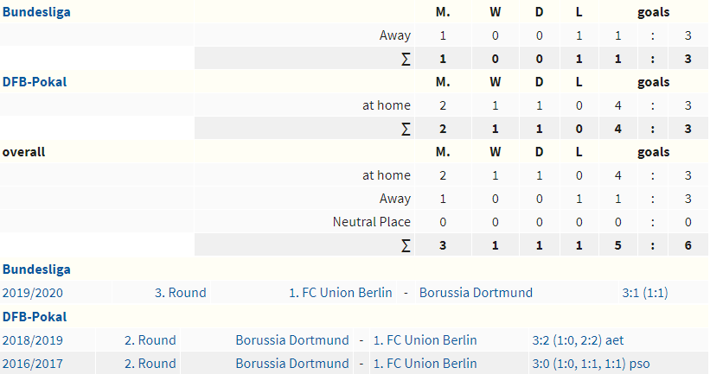Open the Bundesliga link in top stats header

click(36, 12)
